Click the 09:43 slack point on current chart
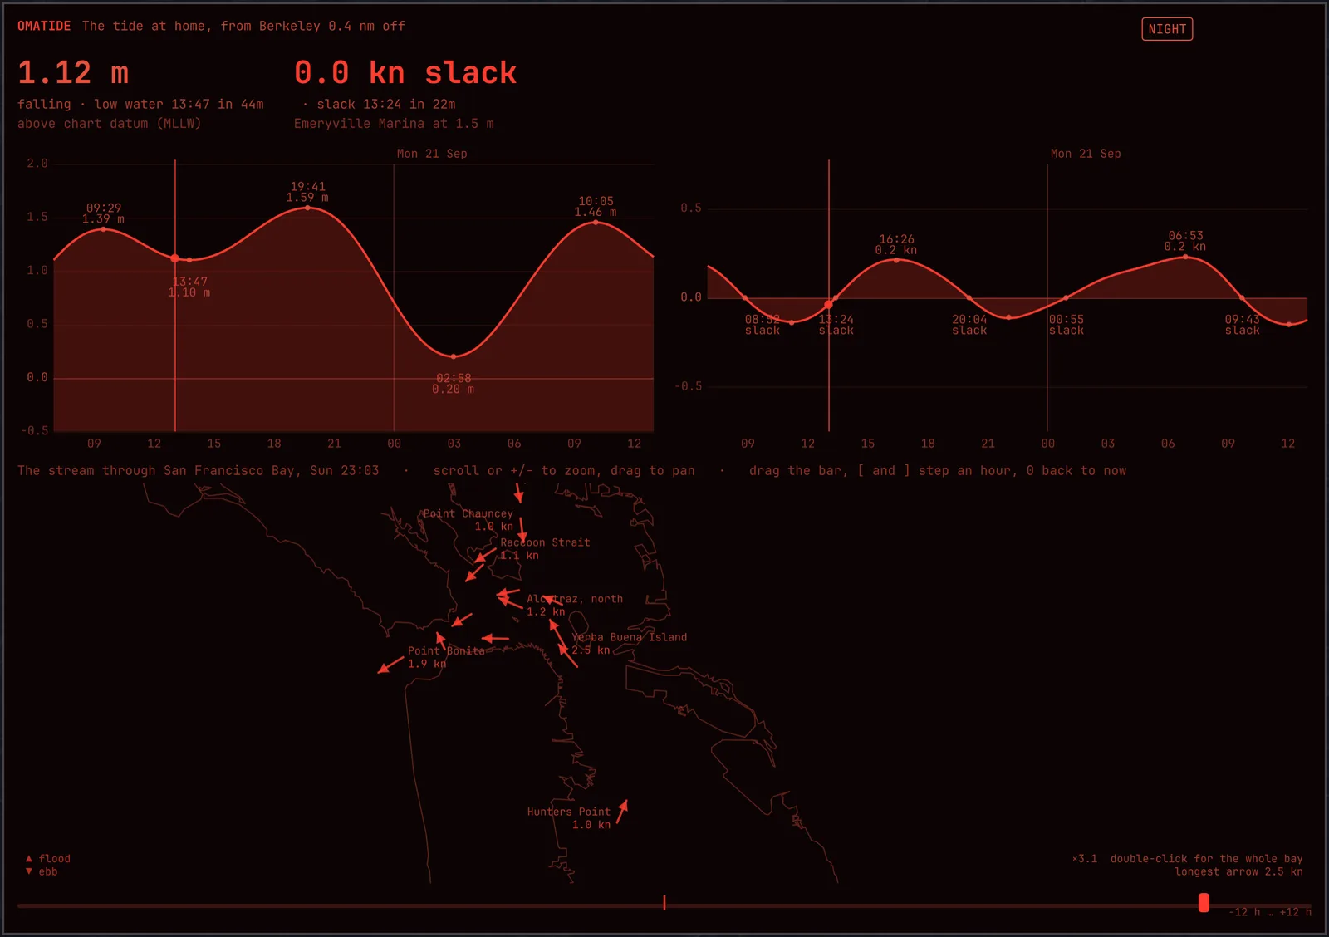 pyautogui.click(x=1243, y=297)
